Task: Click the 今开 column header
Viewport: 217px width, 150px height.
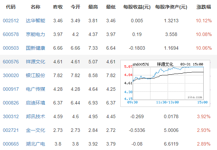Action: (75, 7)
